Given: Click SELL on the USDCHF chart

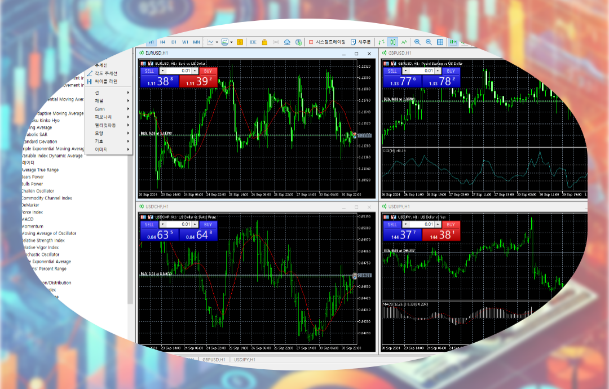Looking at the screenshot, I should click(x=149, y=224).
